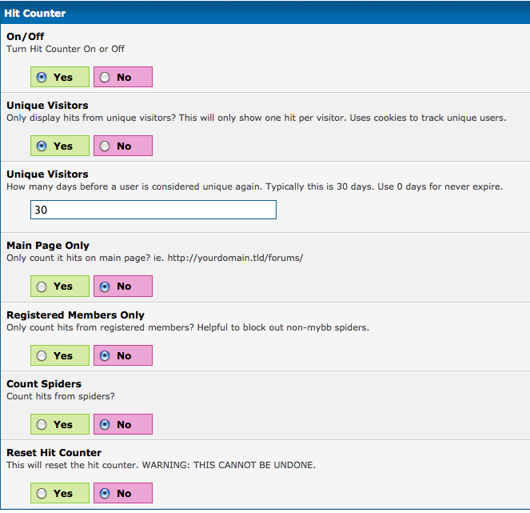Click the On/Off setting title
The height and width of the screenshot is (513, 530).
pos(25,37)
